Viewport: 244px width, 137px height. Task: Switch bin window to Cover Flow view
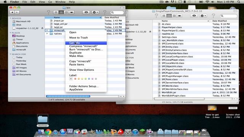coord(72,12)
